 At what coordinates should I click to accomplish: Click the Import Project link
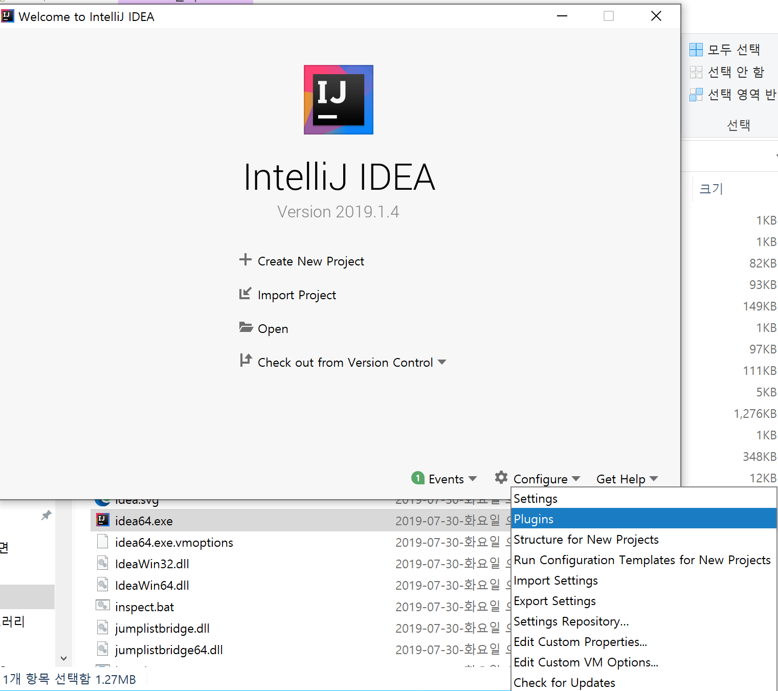coord(297,295)
